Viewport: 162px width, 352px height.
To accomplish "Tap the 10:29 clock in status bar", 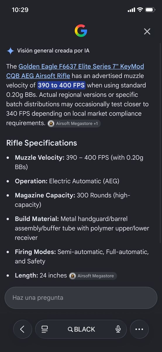I will point(20,10).
